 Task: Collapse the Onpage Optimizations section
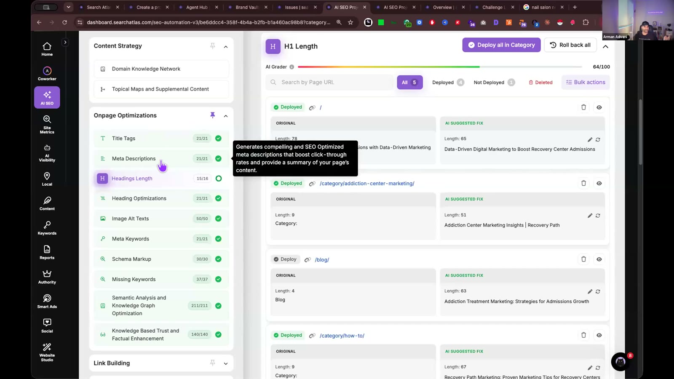pyautogui.click(x=226, y=116)
